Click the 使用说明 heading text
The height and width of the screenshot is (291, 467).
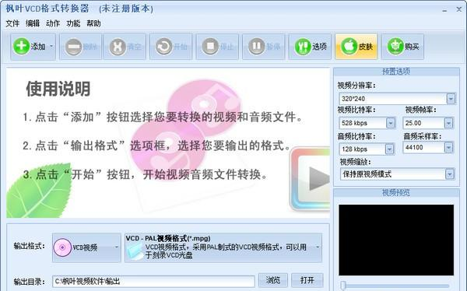58,89
